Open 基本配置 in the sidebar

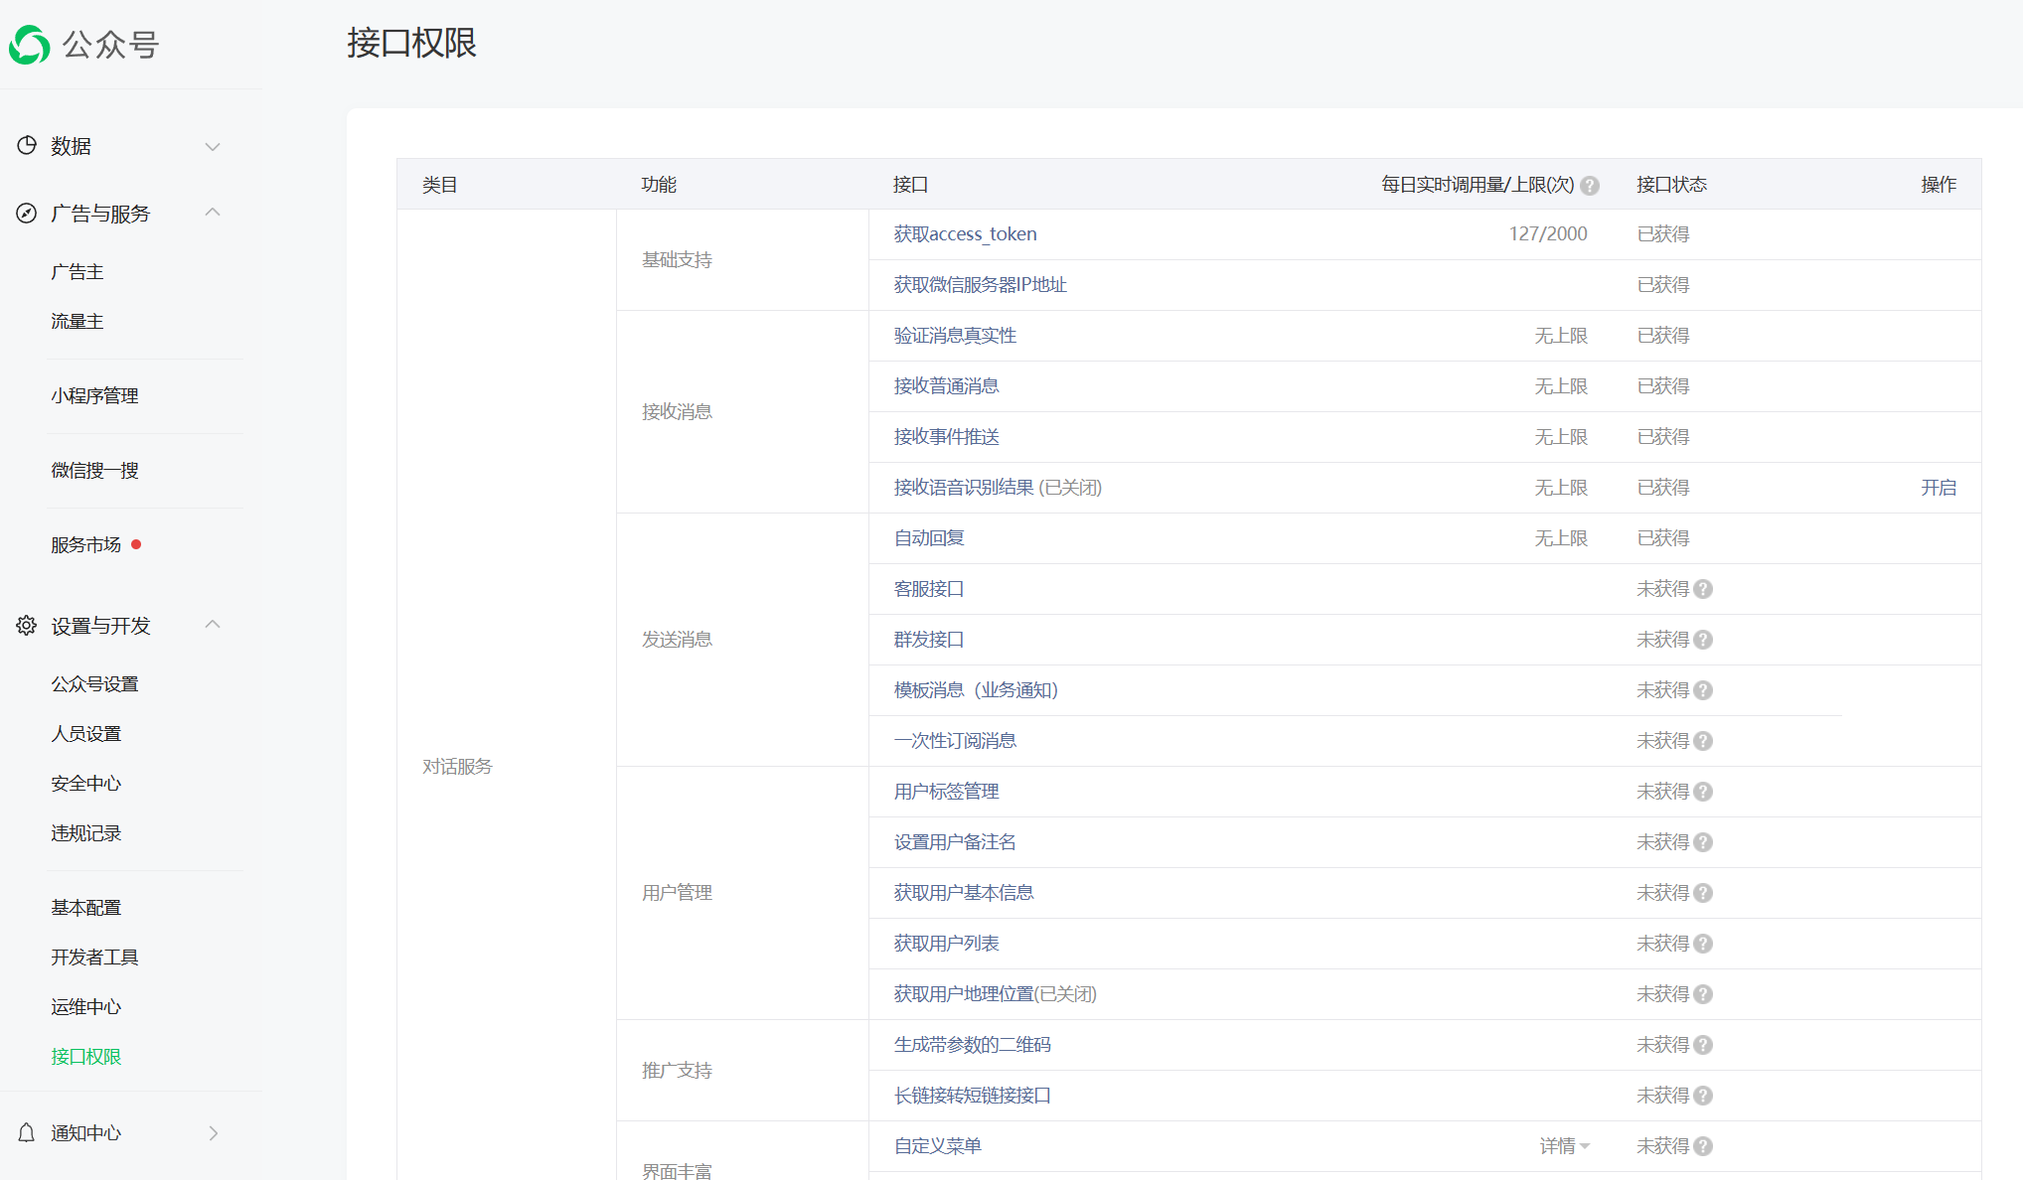(86, 907)
